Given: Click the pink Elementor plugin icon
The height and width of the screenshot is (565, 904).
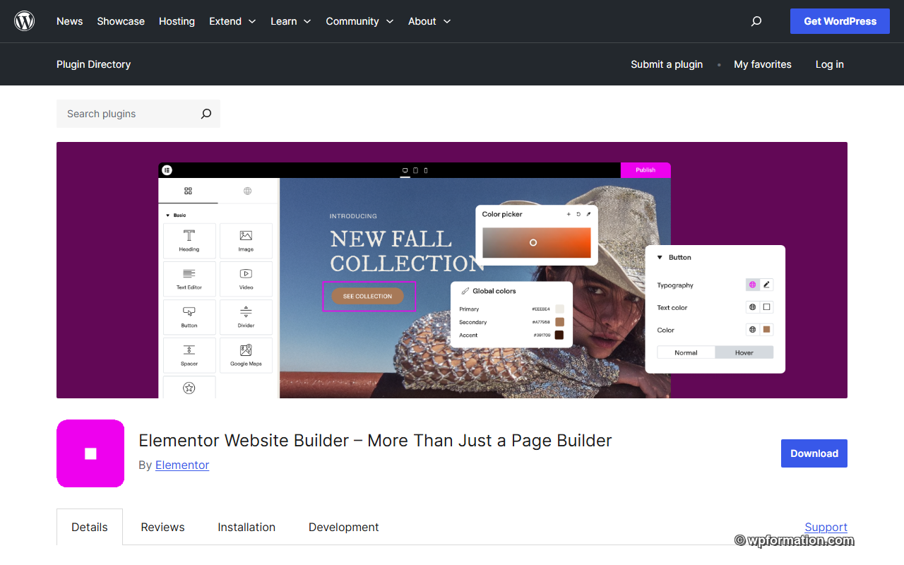Looking at the screenshot, I should point(90,453).
